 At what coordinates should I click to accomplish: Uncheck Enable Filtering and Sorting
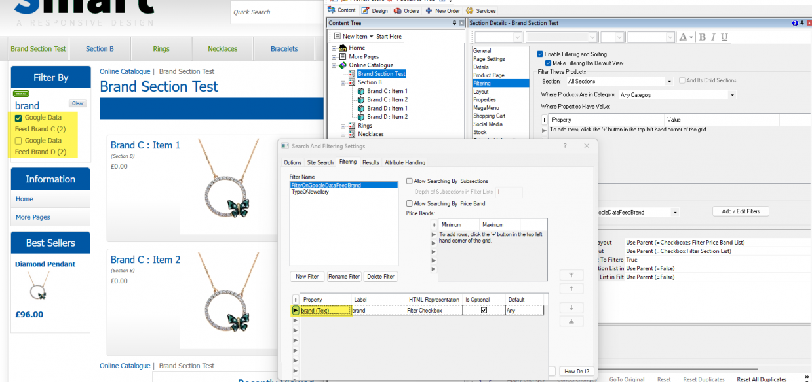coord(540,54)
